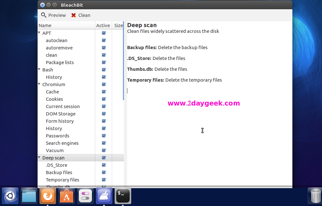Click the Preview magnifier icon
The width and height of the screenshot is (322, 206).
[44, 15]
